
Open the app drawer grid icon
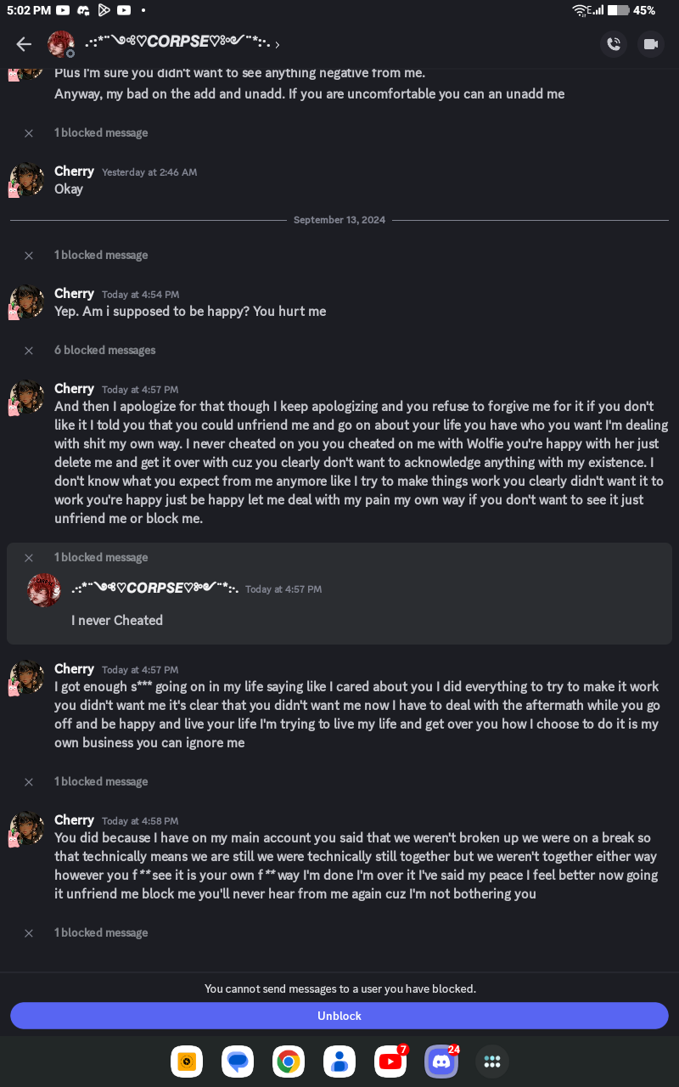point(492,1062)
